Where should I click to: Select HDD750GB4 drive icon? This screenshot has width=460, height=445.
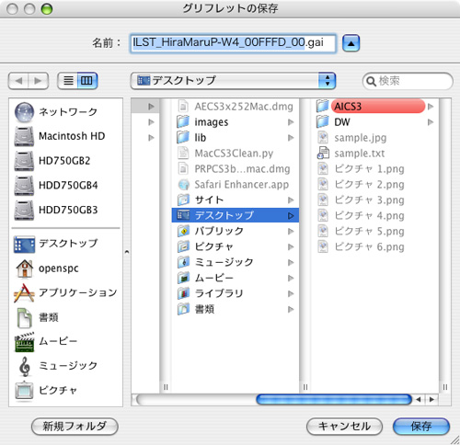point(24,186)
